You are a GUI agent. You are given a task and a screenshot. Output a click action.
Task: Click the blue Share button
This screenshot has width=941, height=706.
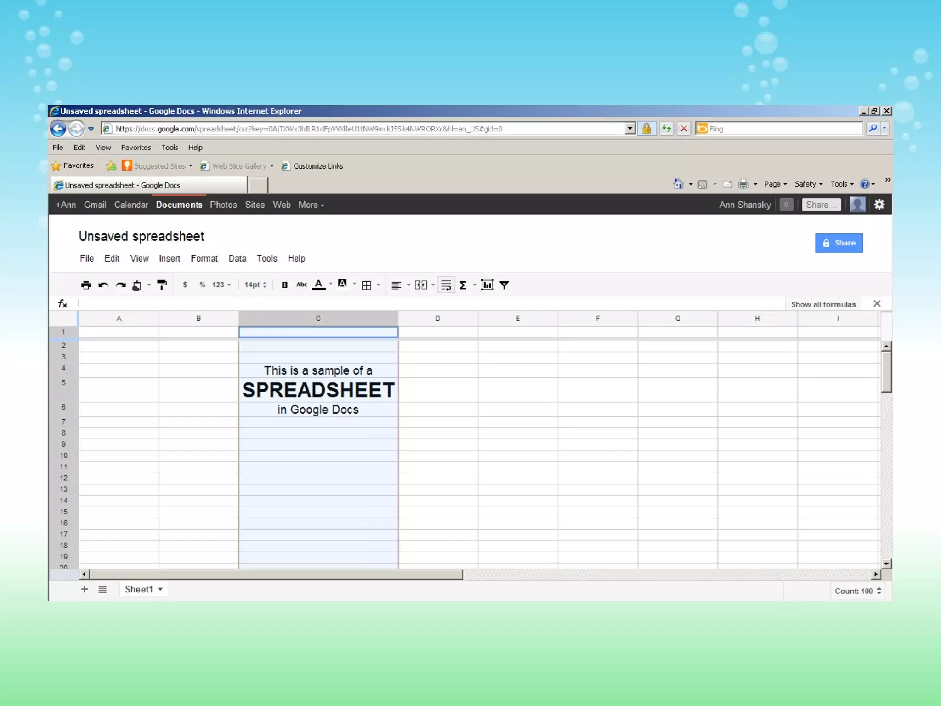point(839,243)
